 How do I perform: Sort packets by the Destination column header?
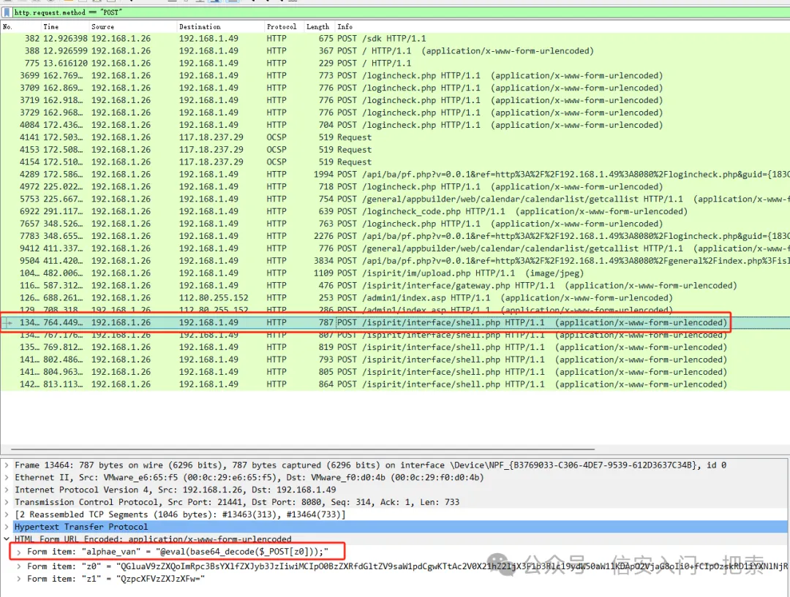point(200,27)
